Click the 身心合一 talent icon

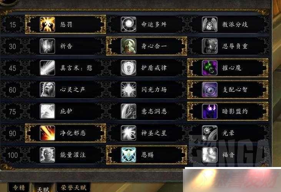(x=128, y=46)
